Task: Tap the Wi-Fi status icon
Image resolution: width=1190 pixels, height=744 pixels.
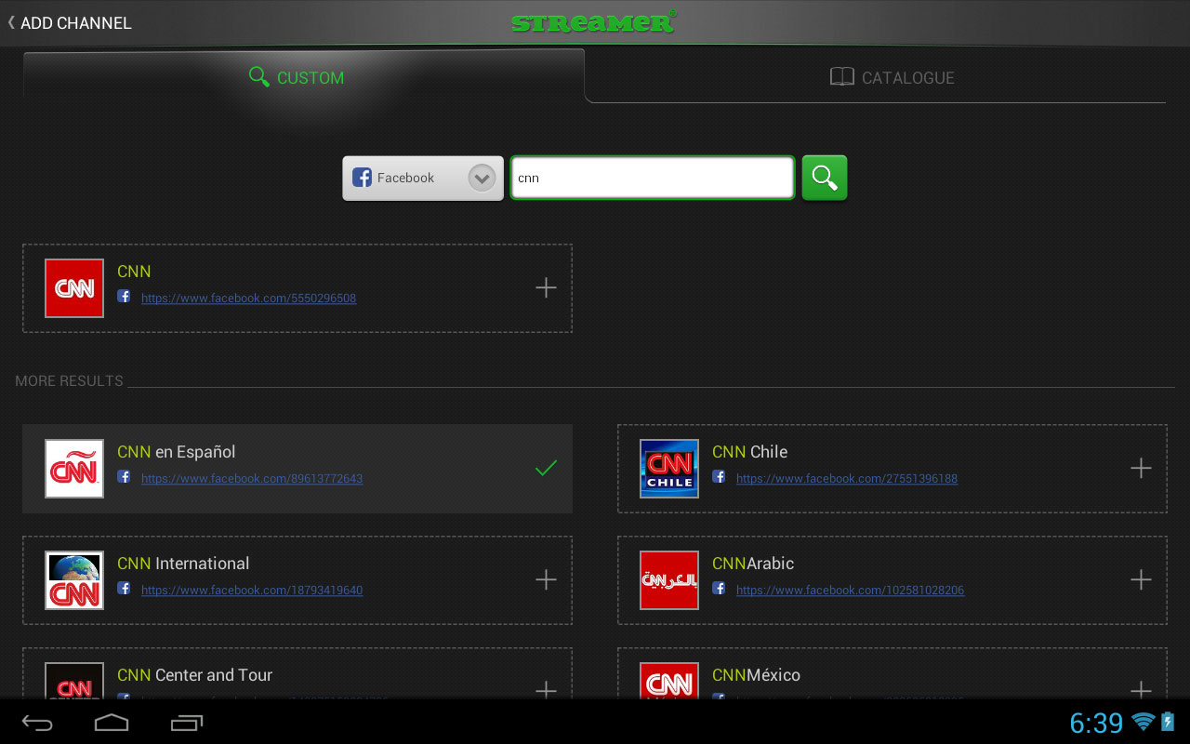Action: pyautogui.click(x=1144, y=722)
